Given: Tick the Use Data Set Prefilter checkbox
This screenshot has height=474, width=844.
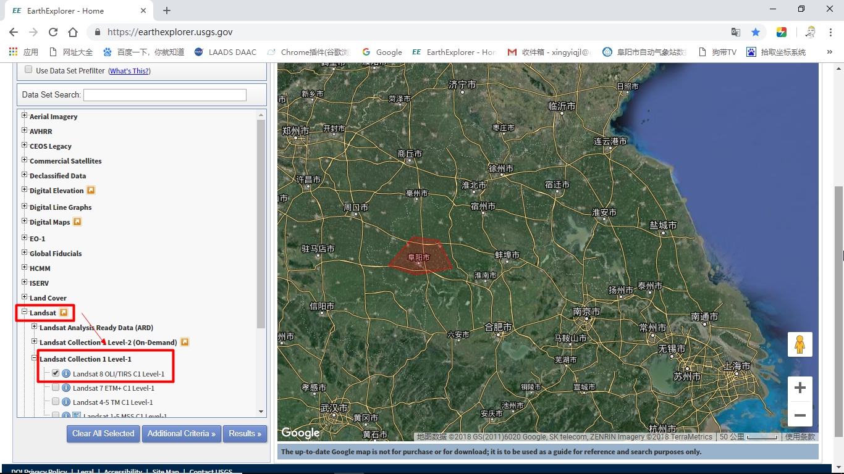Looking at the screenshot, I should click(x=28, y=70).
